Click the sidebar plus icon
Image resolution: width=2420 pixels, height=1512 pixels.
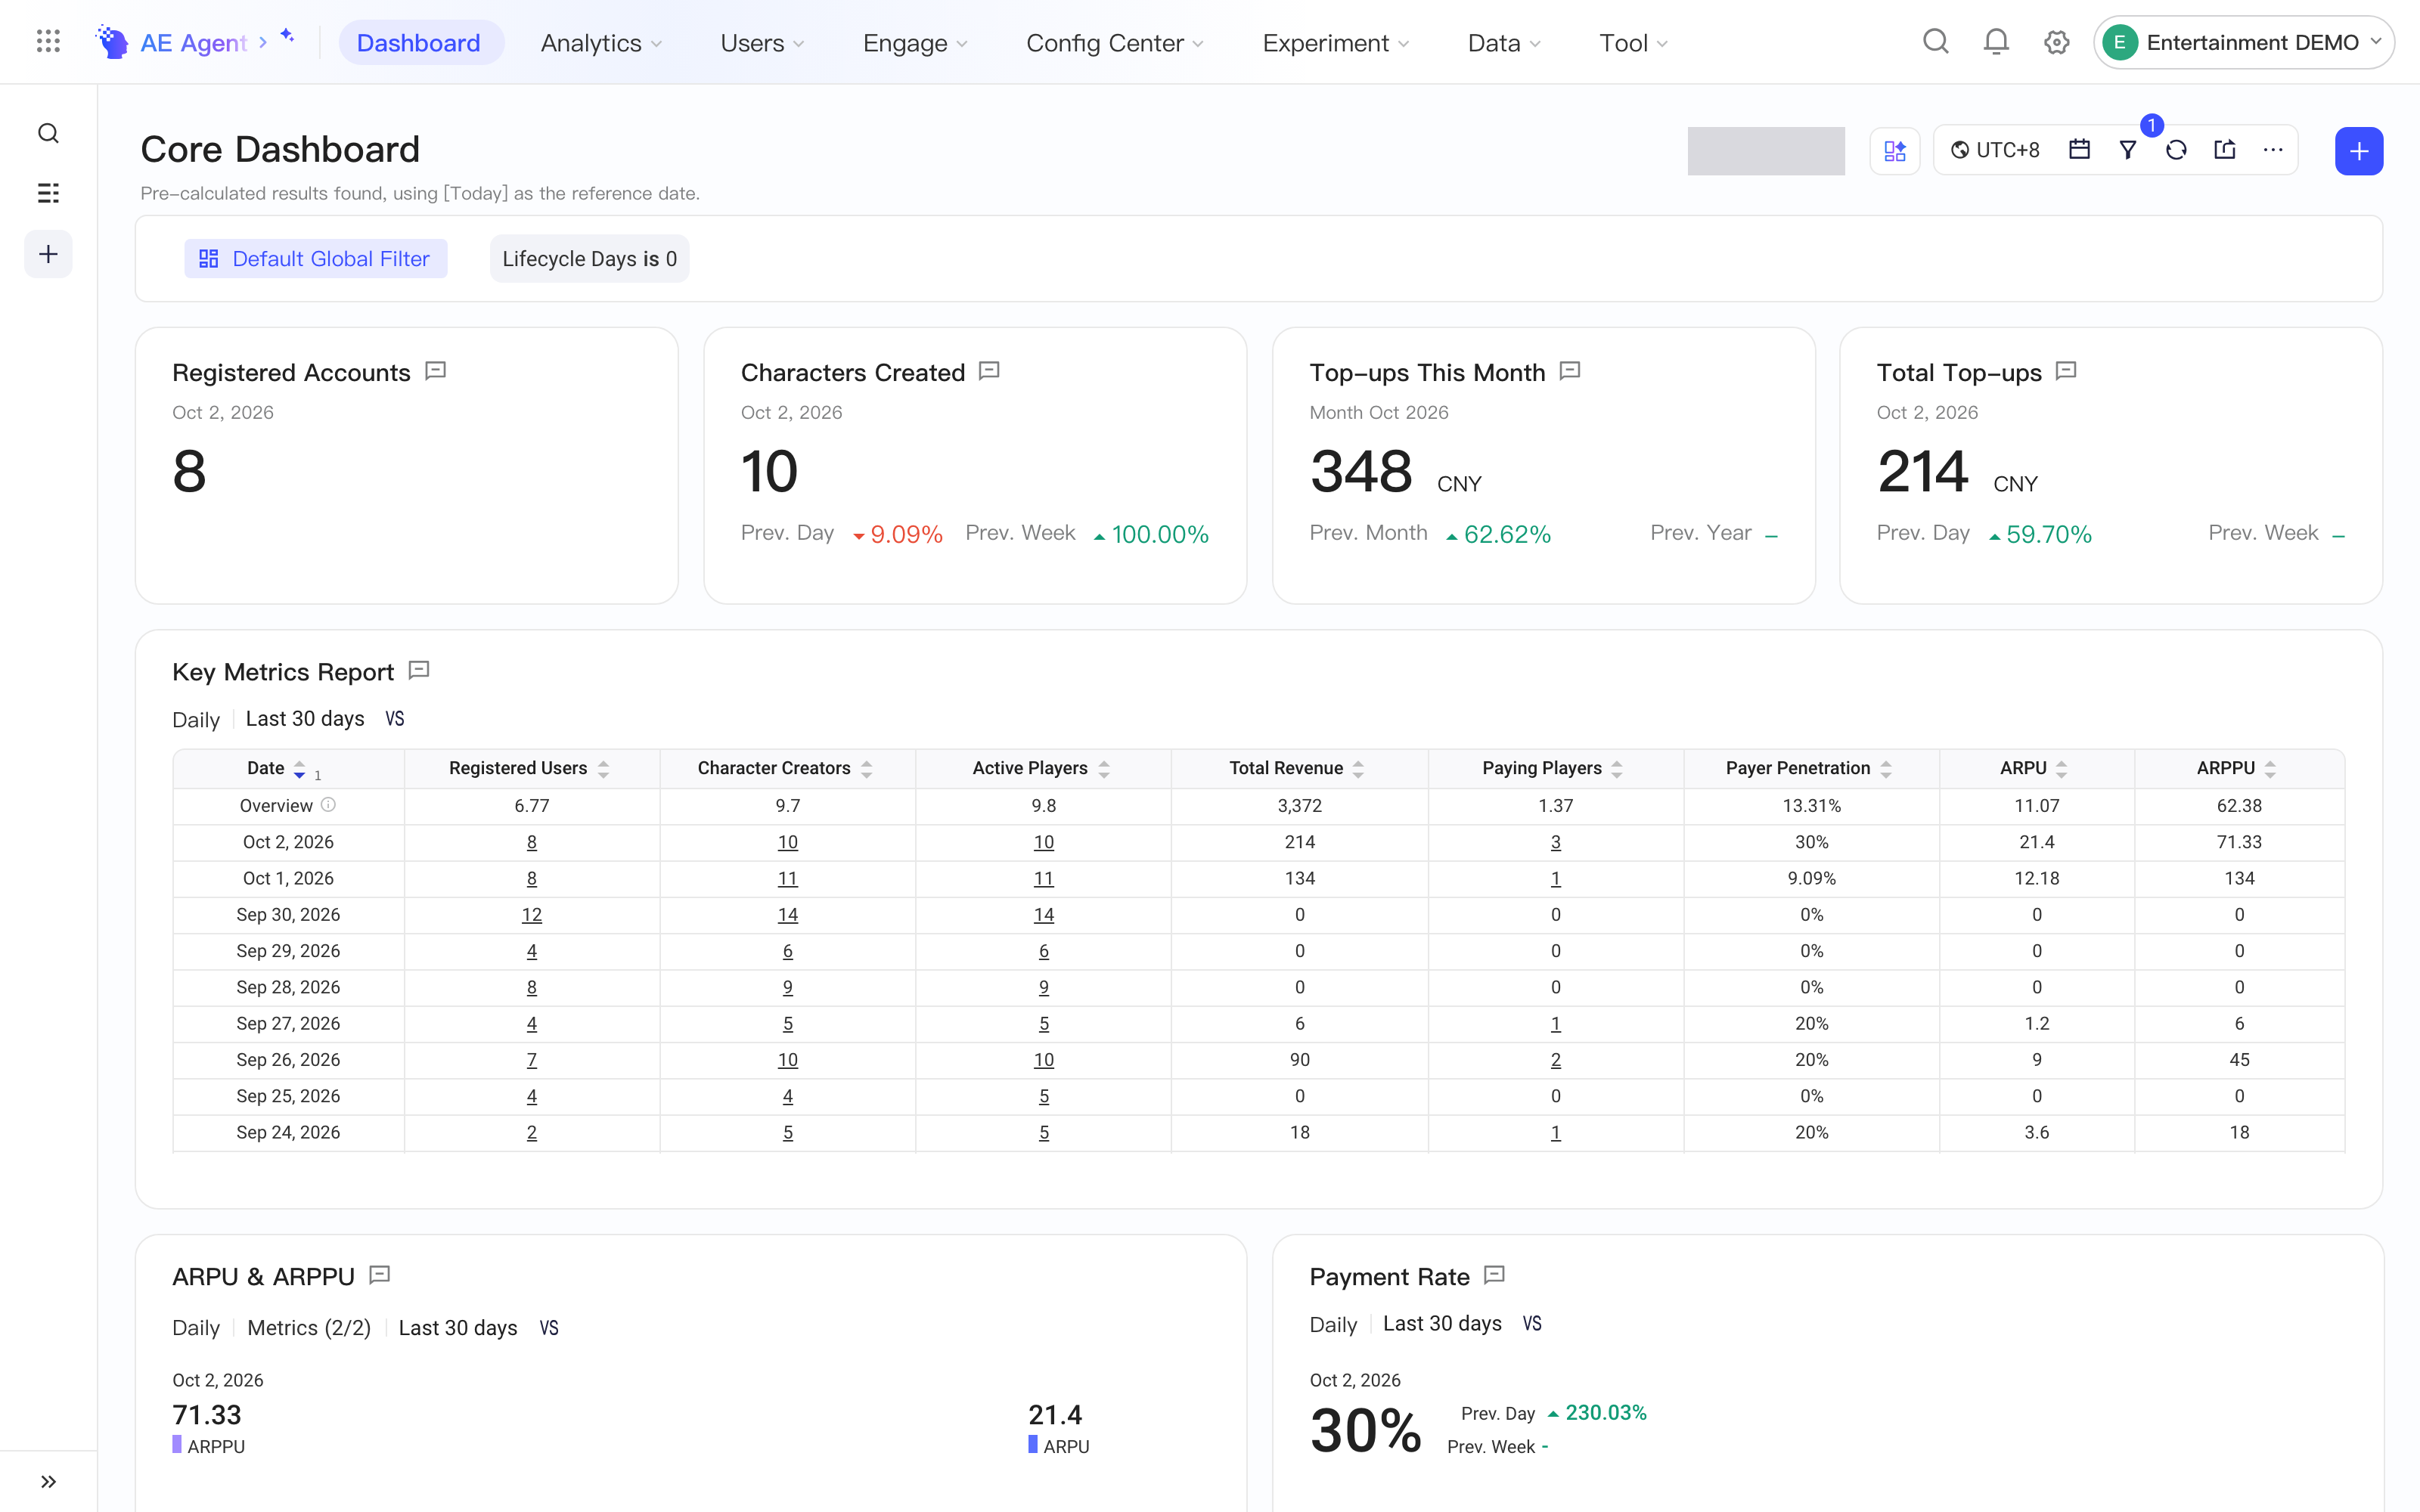coord(48,254)
